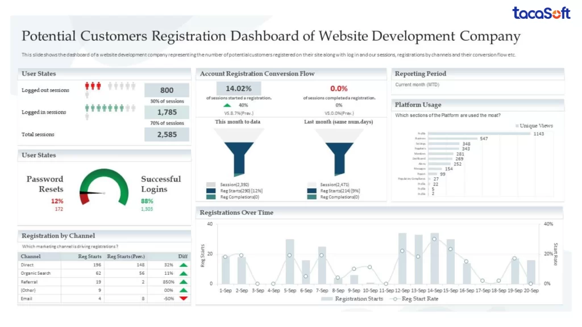Viewport: 582px width, 327px height.
Task: Click the Registration Starts legend entry
Action: (352, 299)
